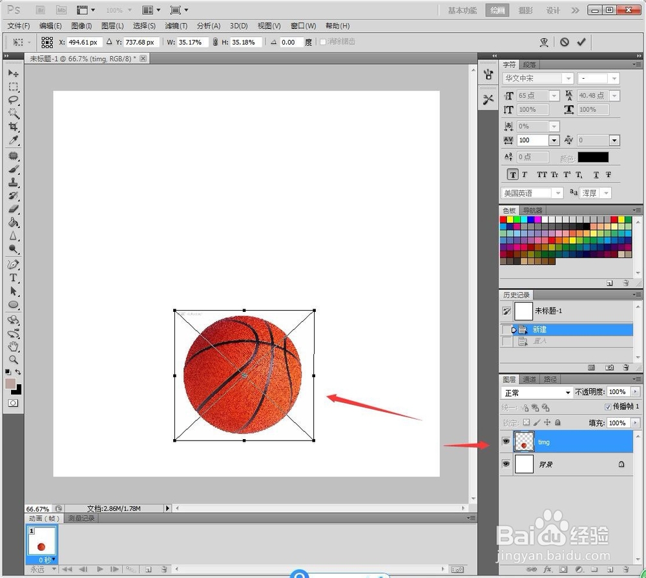Switch to the 测量记录 tab
This screenshot has height=578, width=646.
click(81, 519)
